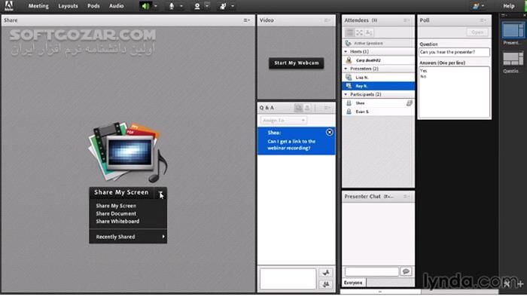Screen dimensions: 527x297
Task: Open the Attendees pod options menu
Action: pos(407,20)
